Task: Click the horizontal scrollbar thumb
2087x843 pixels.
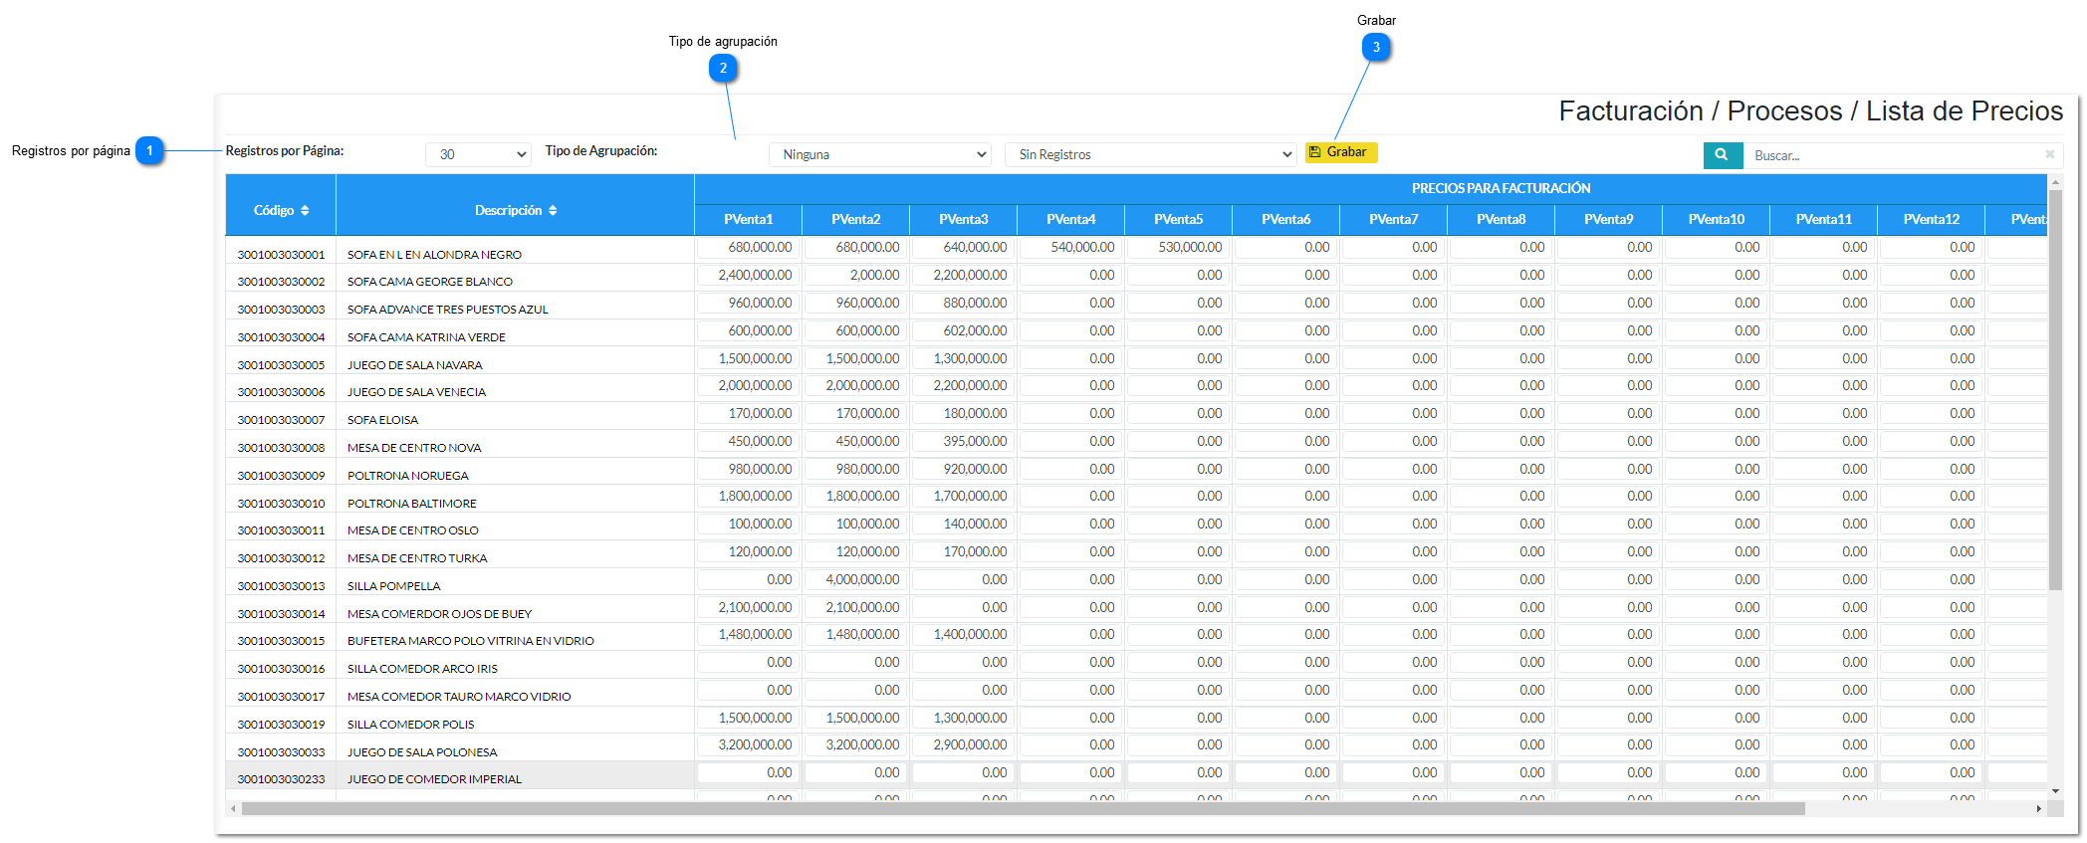Action: coord(1023,809)
